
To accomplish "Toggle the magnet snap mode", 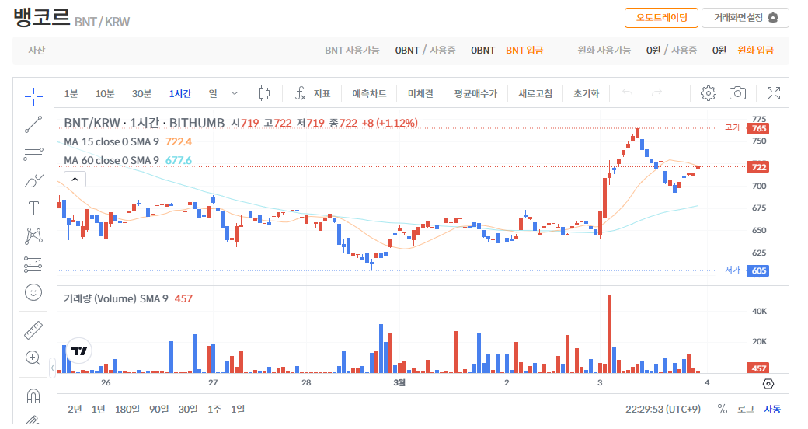I will coord(33,396).
